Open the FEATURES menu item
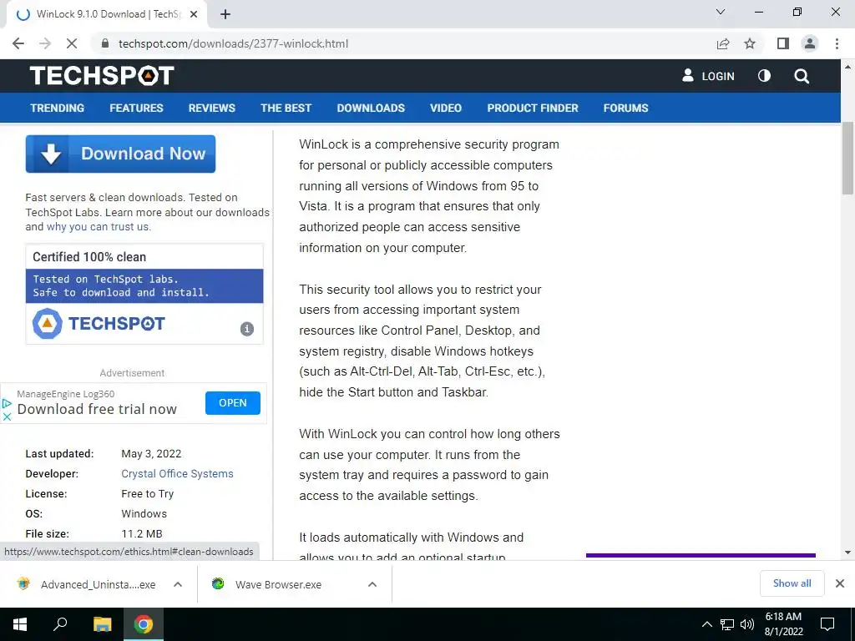Image resolution: width=855 pixels, height=641 pixels. (x=136, y=108)
